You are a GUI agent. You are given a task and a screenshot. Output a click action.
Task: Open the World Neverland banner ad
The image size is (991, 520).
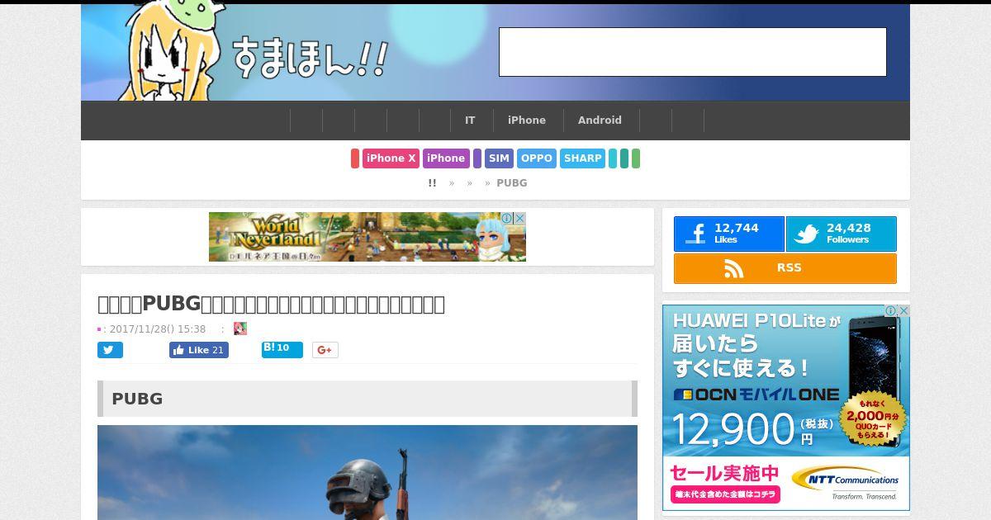pyautogui.click(x=367, y=237)
